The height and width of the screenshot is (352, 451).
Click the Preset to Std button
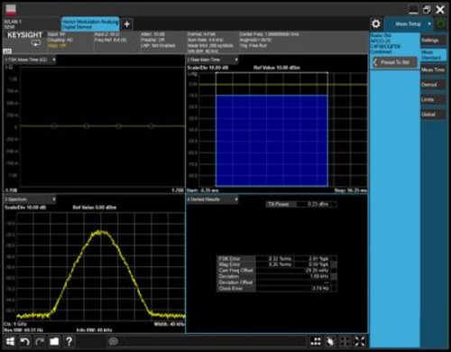395,62
